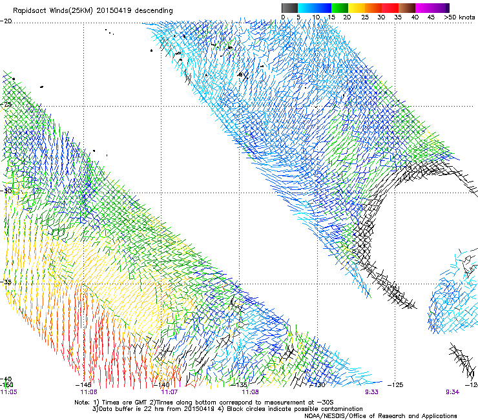Click the legend label '25'
478x420 pixels.
[x=364, y=17]
